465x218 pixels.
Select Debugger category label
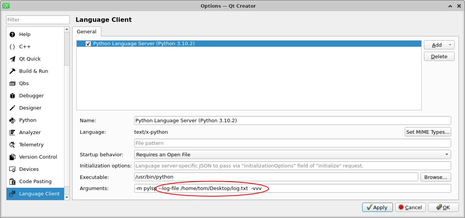(x=31, y=96)
